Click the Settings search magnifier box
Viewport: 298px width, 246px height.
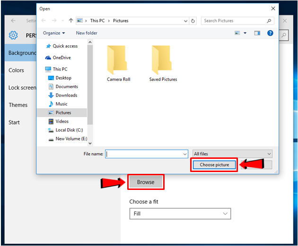point(284,35)
